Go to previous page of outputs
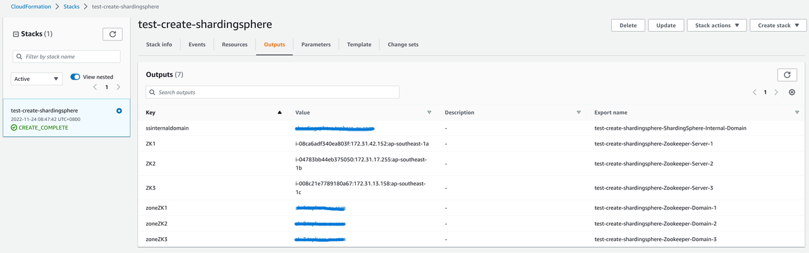The width and height of the screenshot is (809, 253). tap(754, 92)
